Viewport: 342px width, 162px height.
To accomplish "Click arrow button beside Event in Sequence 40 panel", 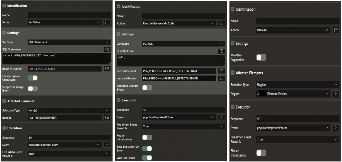I will pyautogui.click(x=221, y=117).
